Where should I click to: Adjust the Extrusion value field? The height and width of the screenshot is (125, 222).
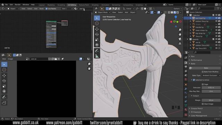pos(211,87)
